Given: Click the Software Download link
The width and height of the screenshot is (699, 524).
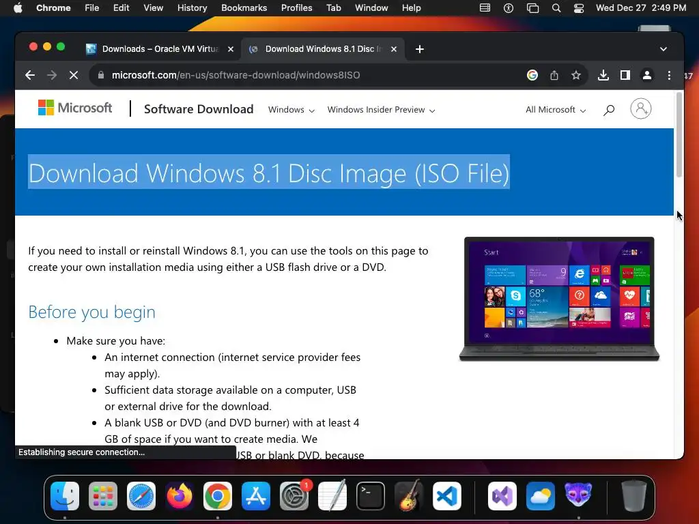Looking at the screenshot, I should (x=199, y=109).
